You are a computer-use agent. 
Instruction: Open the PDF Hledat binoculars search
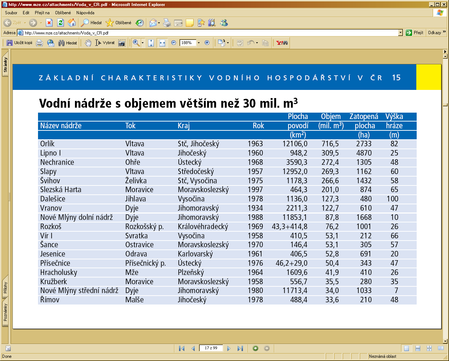(67, 43)
